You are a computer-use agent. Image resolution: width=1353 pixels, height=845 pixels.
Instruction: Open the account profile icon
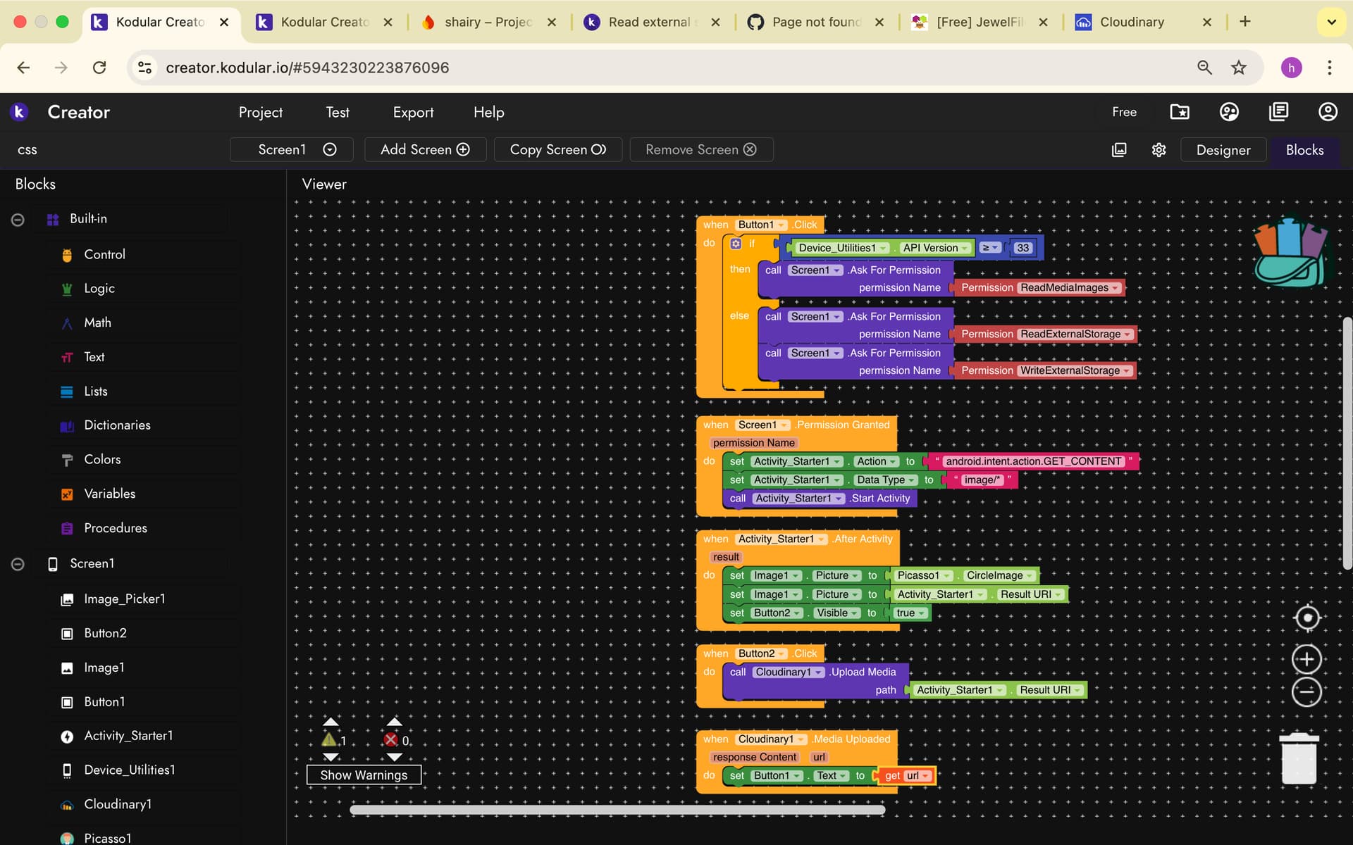pyautogui.click(x=1328, y=112)
